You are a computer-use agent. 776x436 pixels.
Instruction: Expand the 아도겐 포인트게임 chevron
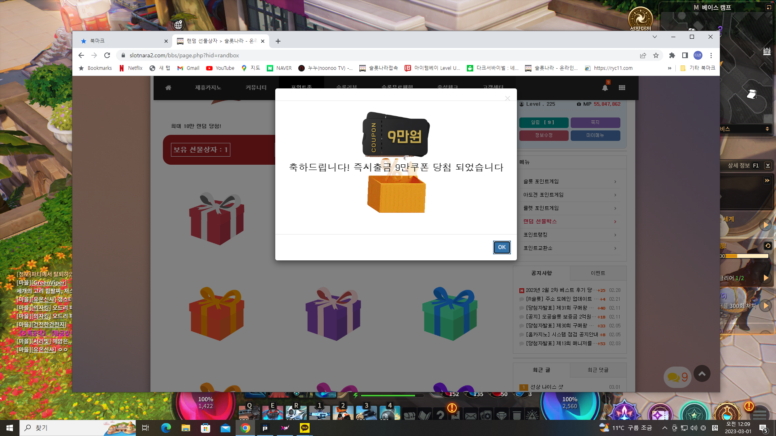(615, 195)
